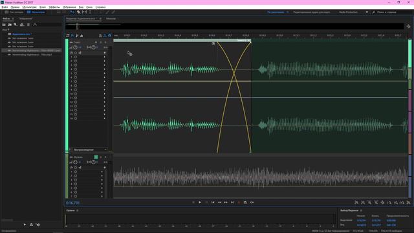Click the last zoom icon beside transport
Screen dimensions: 414x233
point(408,203)
